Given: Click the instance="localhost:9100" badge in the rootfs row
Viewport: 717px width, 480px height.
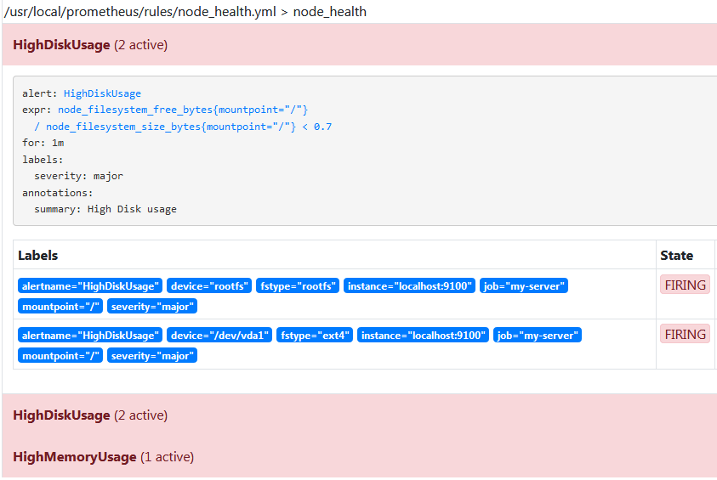Looking at the screenshot, I should (x=409, y=286).
